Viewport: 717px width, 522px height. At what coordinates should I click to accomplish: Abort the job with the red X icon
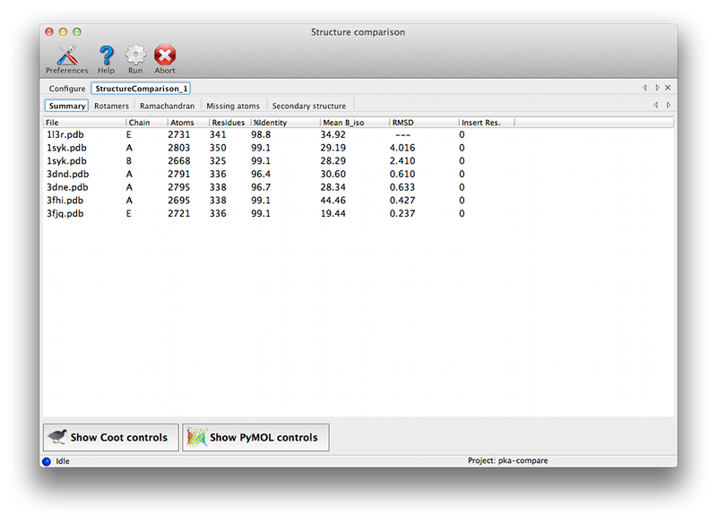[165, 56]
